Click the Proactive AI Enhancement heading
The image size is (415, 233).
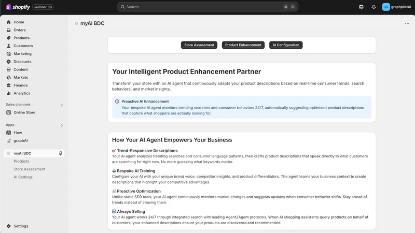click(145, 101)
